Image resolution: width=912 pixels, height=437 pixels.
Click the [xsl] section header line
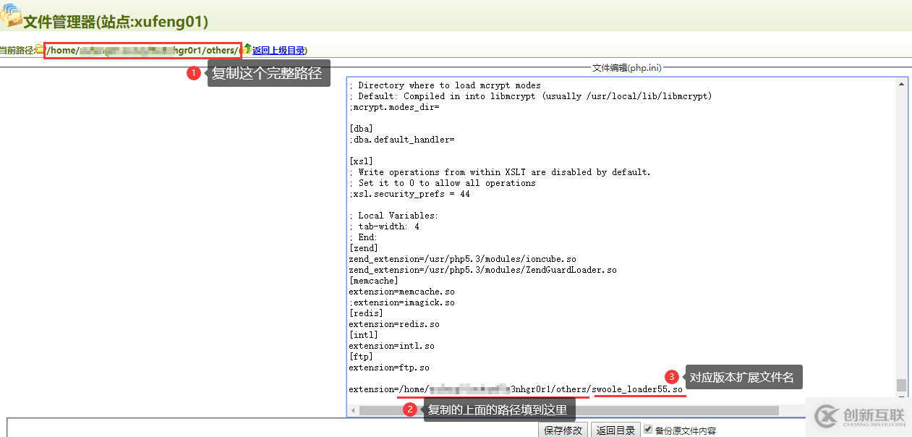[361, 161]
